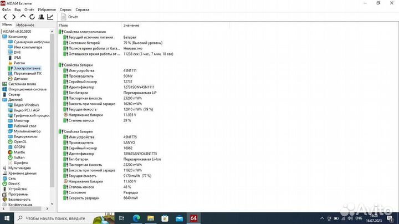Switch to the Меню tab
The width and height of the screenshot is (399, 224).
point(7,25)
